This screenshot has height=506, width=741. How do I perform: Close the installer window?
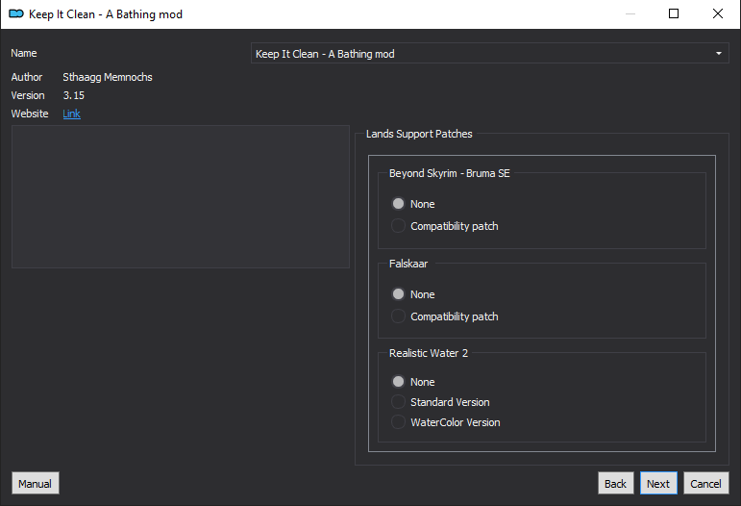coord(718,13)
